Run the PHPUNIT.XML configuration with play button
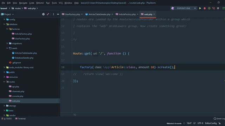 point(200,8)
